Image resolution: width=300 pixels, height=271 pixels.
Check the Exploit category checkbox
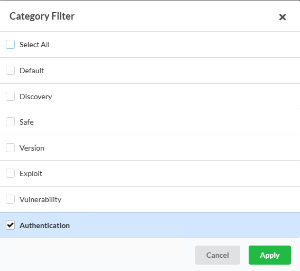11,173
